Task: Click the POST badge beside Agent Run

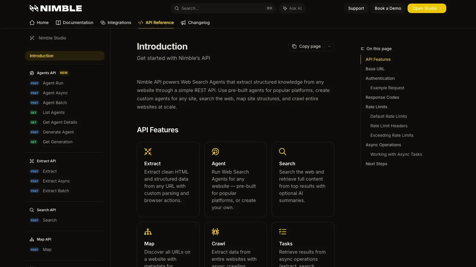Action: [x=35, y=83]
